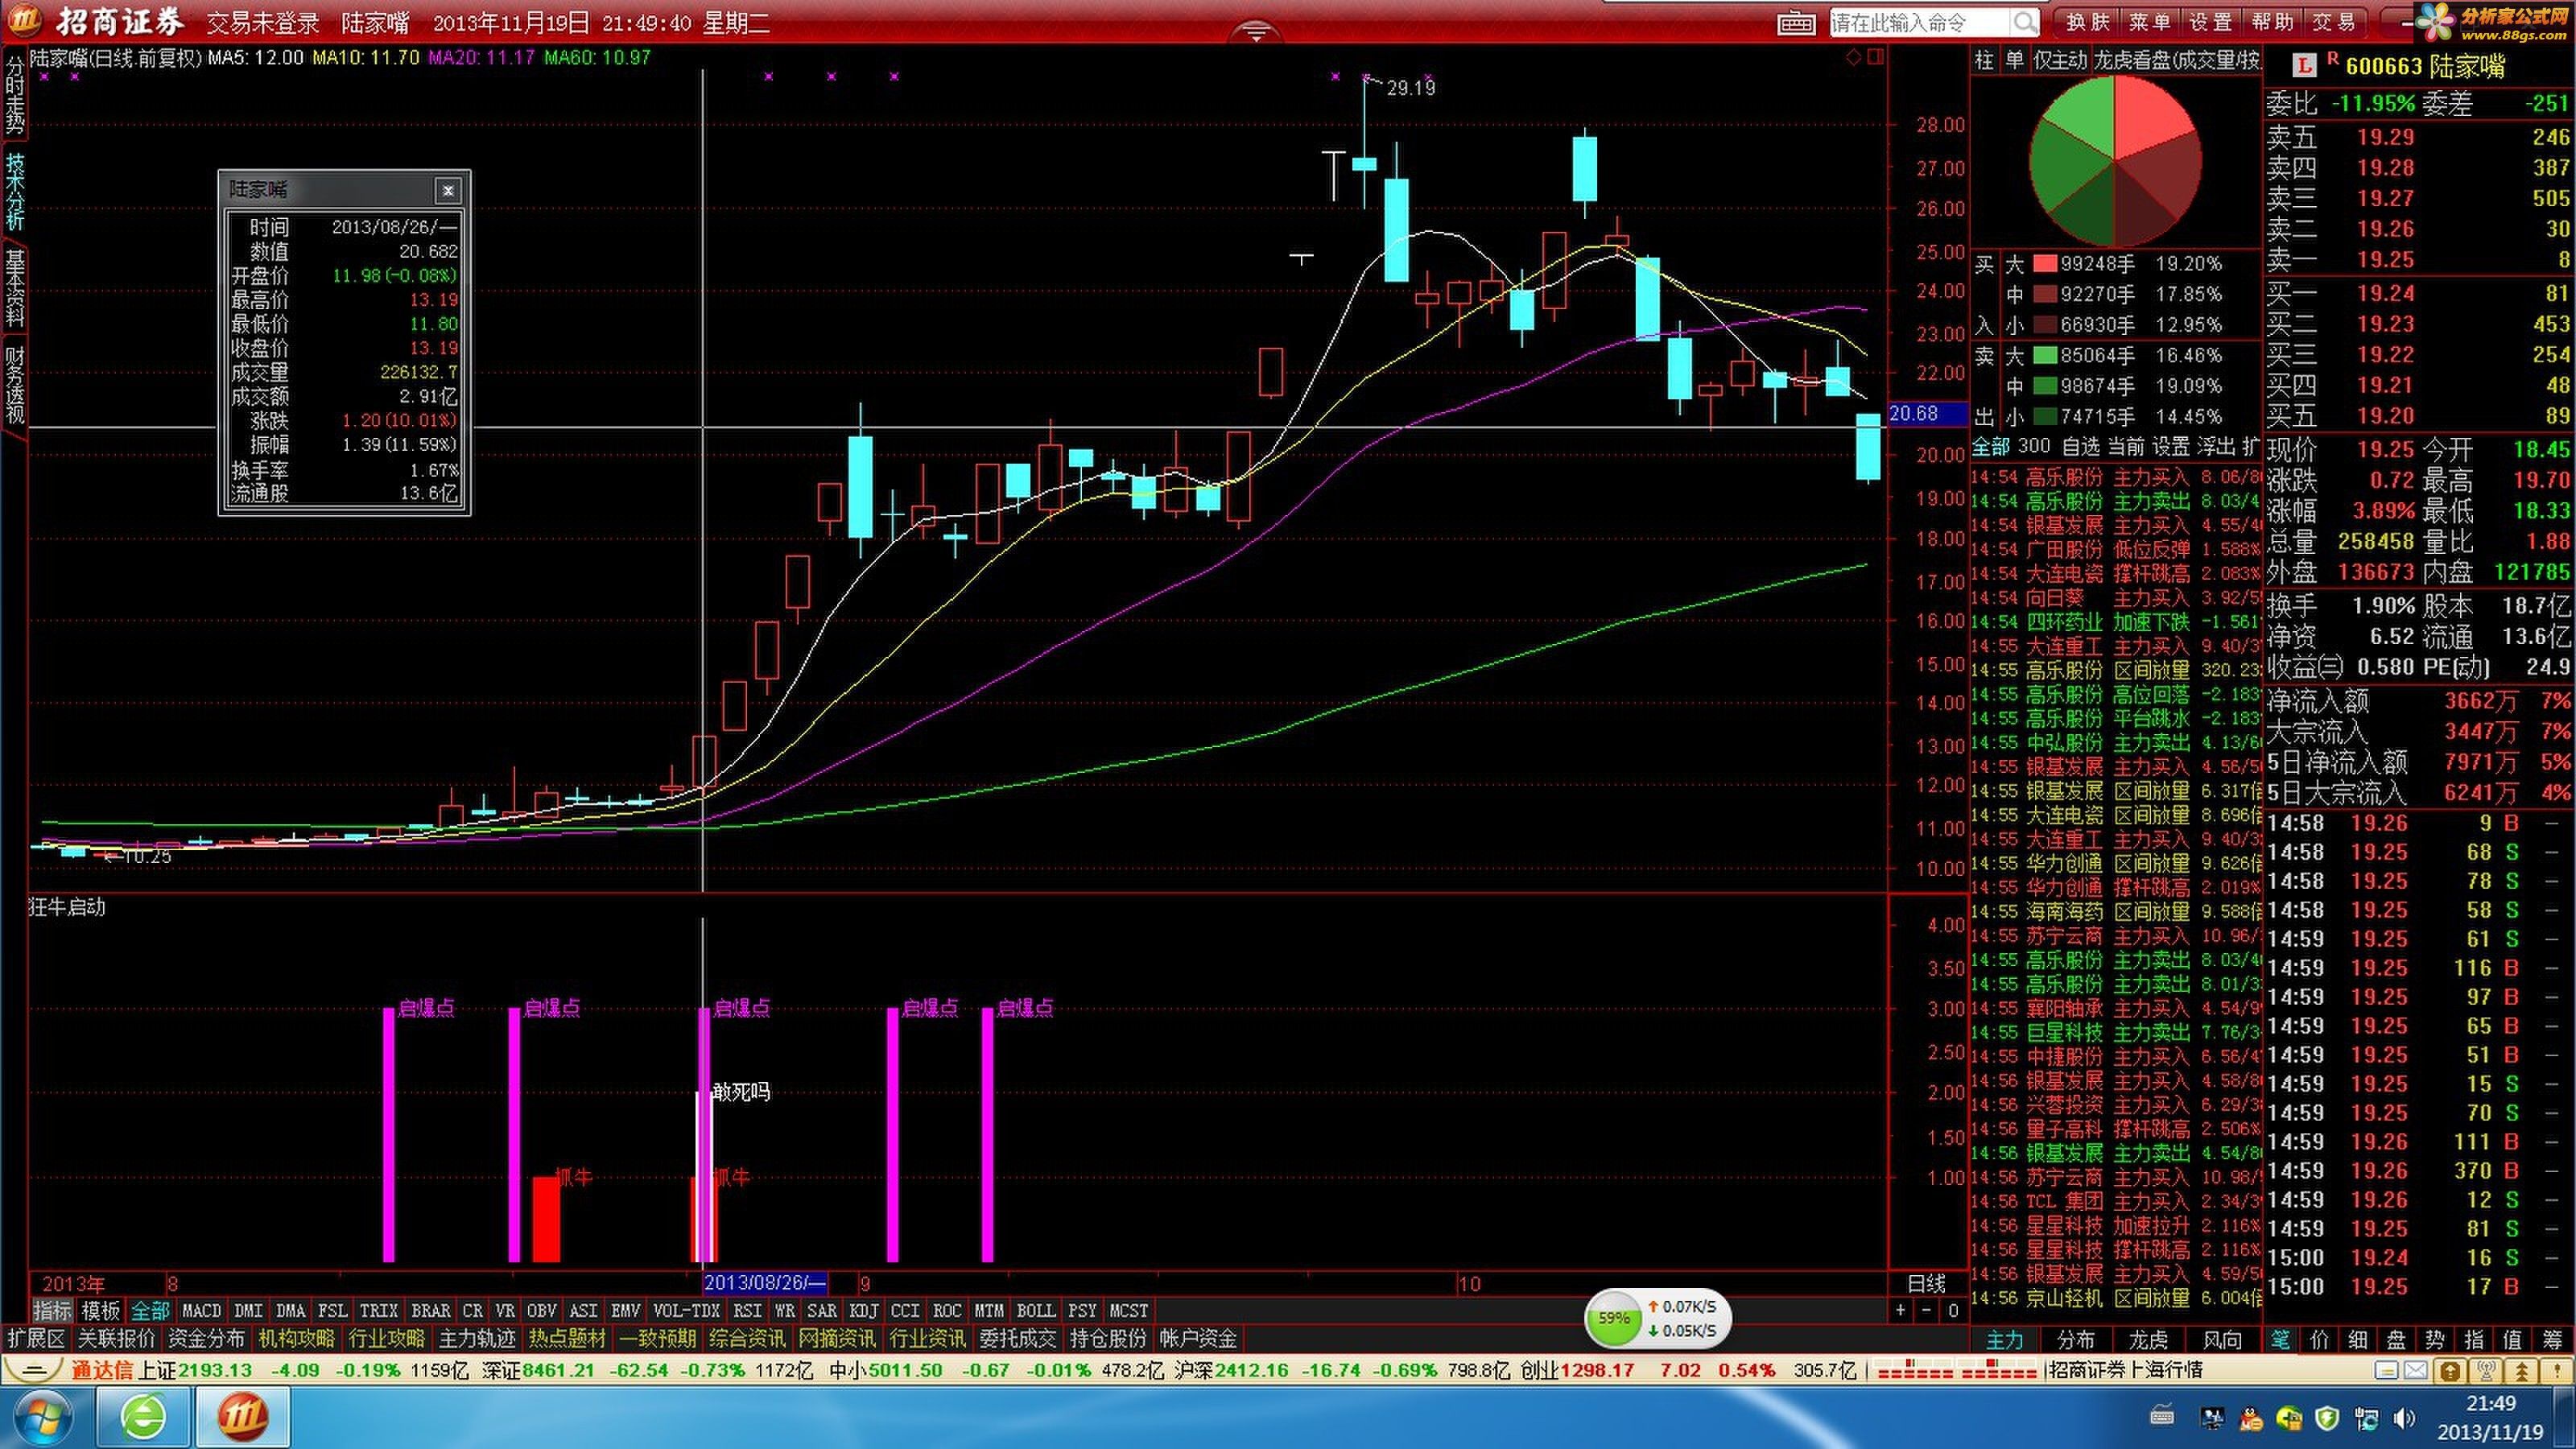Open the 设置 menu in the title bar
Viewport: 2576px width, 1449px height.
(x=2210, y=22)
